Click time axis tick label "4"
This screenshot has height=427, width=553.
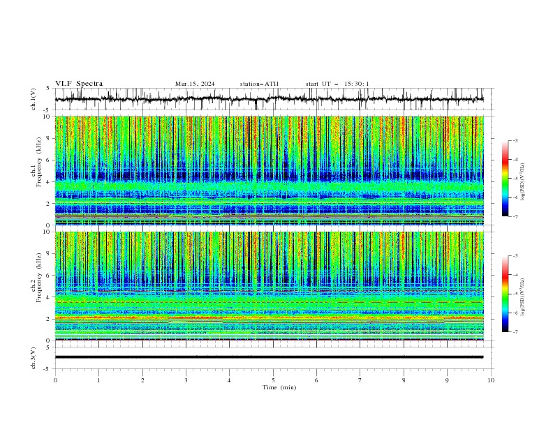(x=229, y=380)
